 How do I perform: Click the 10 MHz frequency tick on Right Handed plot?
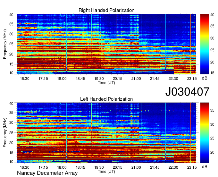[x=11, y=73]
